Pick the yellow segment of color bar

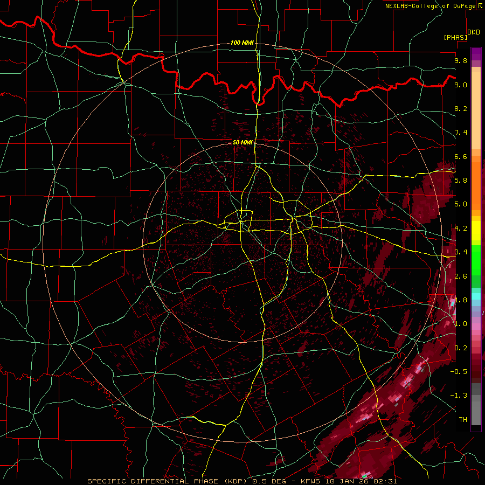tap(476, 231)
